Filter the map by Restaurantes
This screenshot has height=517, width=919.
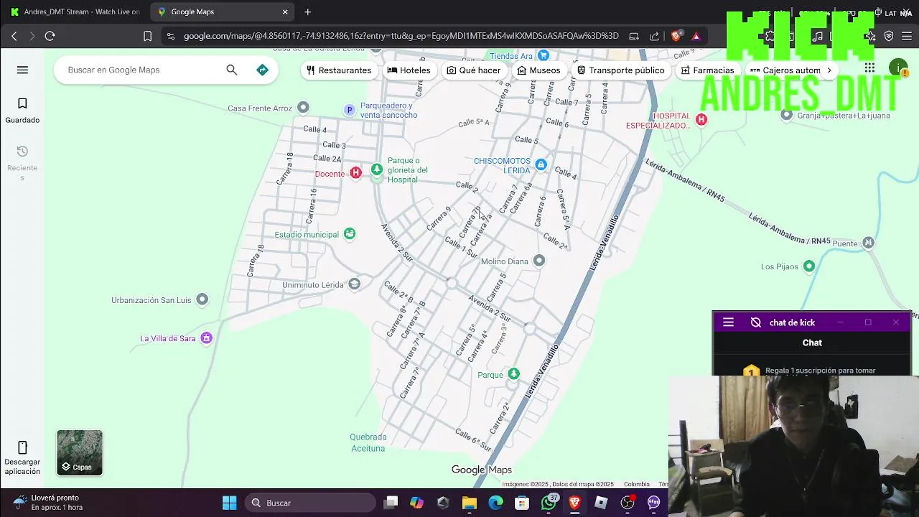(339, 70)
